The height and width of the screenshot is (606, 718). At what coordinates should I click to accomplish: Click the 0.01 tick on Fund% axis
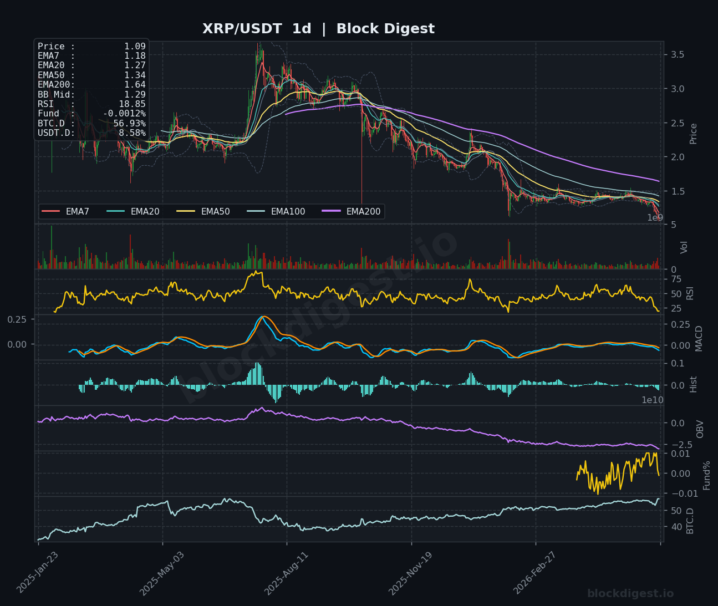682,454
